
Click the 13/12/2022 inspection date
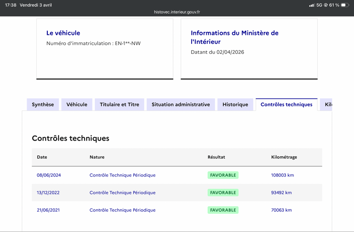[x=49, y=193]
